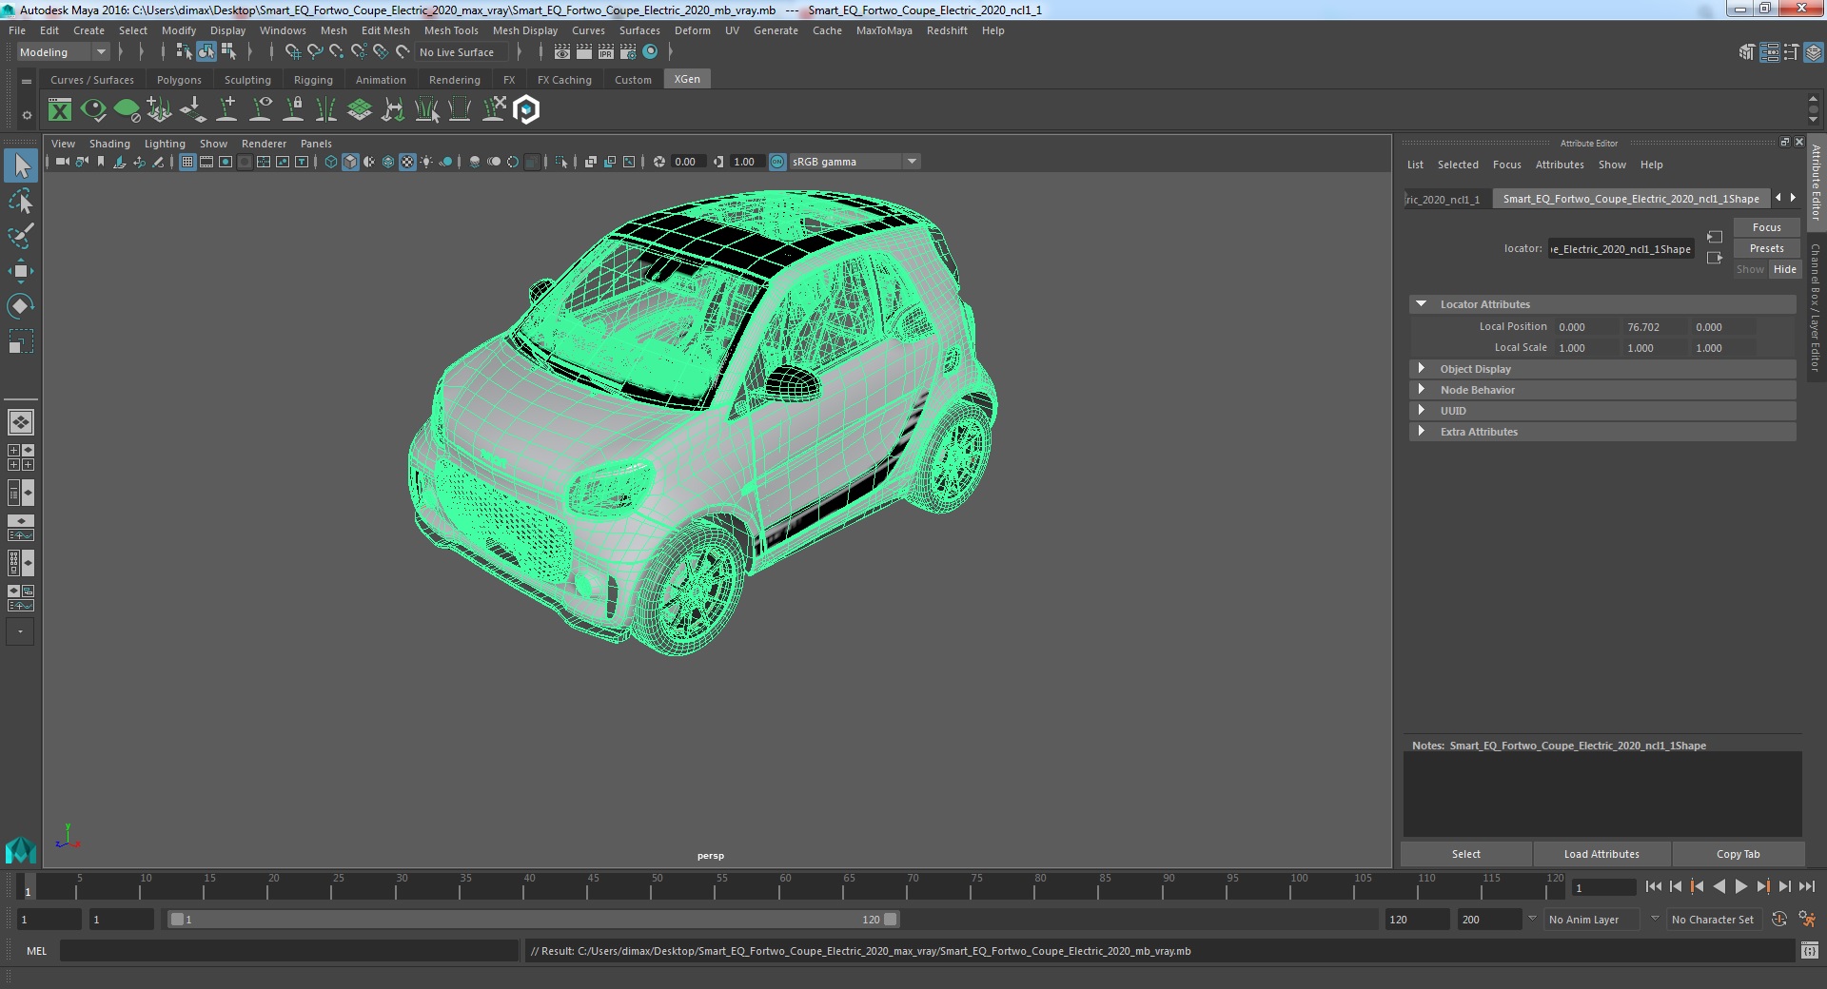Click the Snap to curves icon
Viewport: 1827px width, 989px height.
pos(314,52)
